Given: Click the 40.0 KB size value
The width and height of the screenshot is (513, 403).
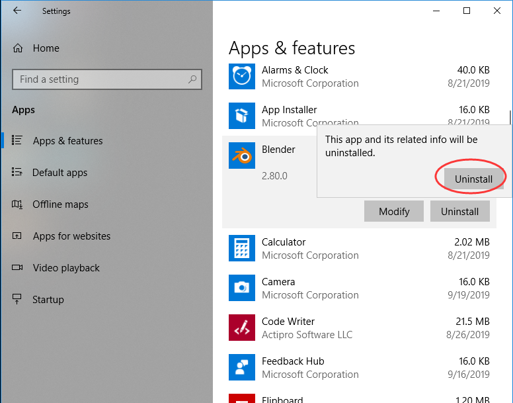Looking at the screenshot, I should [x=473, y=70].
